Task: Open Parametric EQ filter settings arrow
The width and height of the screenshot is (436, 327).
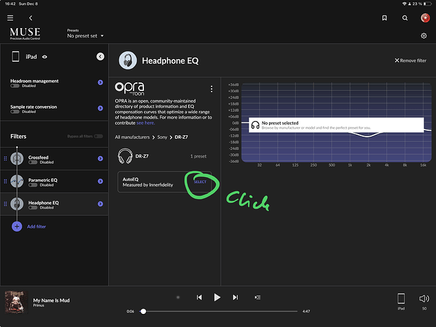Action: click(x=100, y=181)
